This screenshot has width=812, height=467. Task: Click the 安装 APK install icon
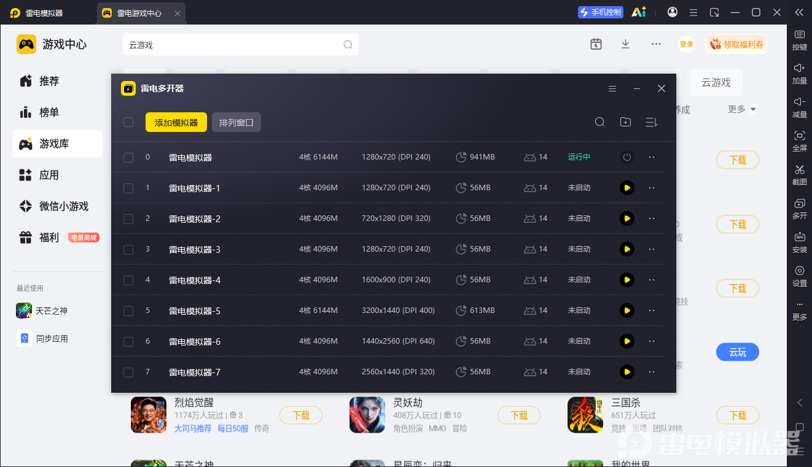pos(800,237)
